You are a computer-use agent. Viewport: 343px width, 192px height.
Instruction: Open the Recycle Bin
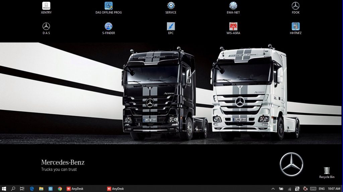coord(327,173)
